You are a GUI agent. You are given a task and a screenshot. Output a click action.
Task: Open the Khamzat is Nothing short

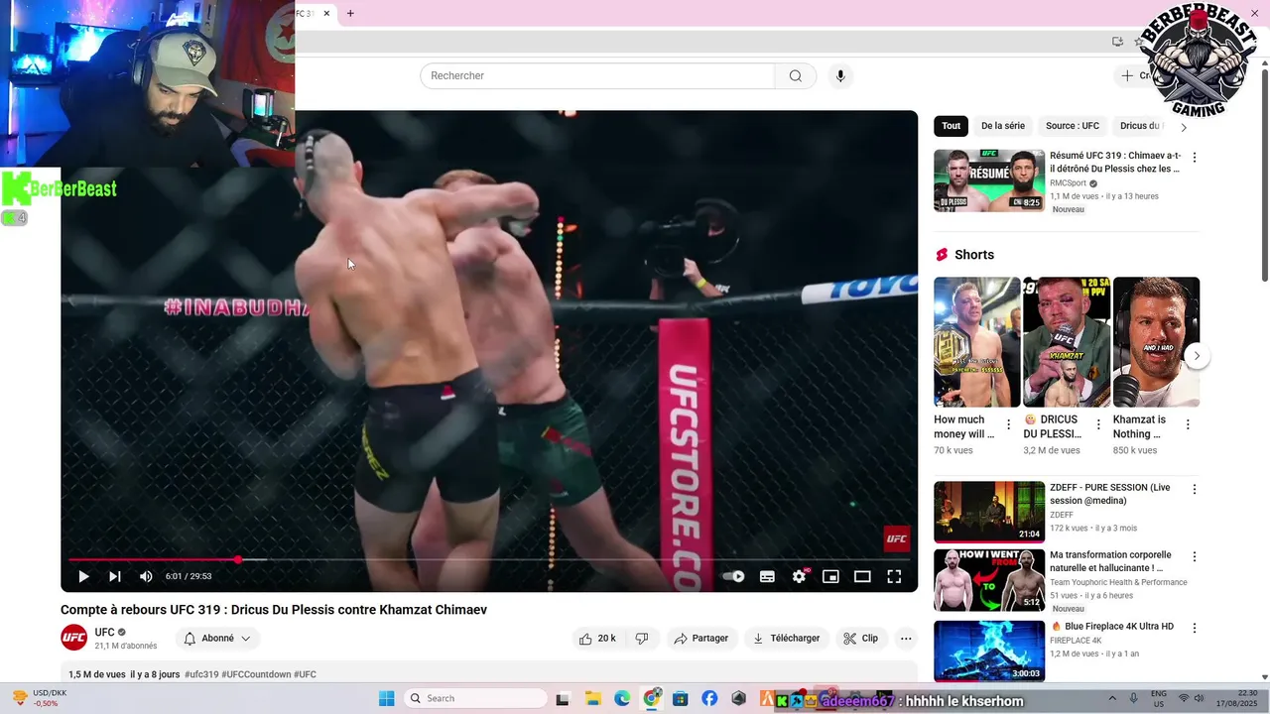(1156, 342)
